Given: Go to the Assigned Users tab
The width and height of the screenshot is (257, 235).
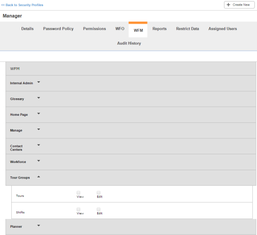Looking at the screenshot, I should (223, 29).
